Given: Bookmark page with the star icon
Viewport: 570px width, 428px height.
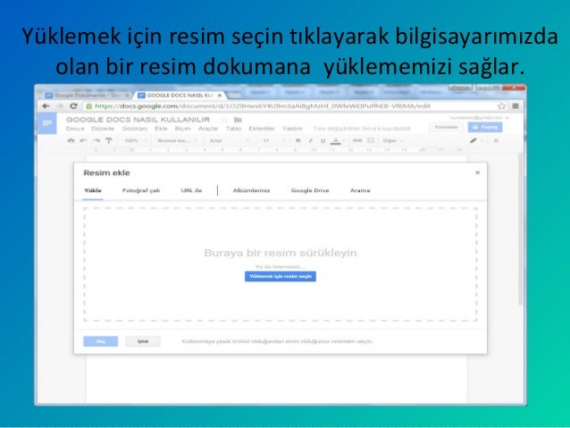Looking at the screenshot, I should [502, 105].
